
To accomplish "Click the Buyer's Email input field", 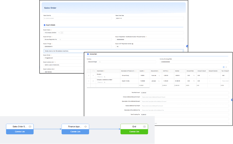I will click(x=64, y=58).
